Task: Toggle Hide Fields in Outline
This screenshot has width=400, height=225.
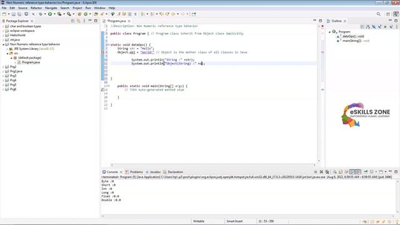Action: pos(374,27)
